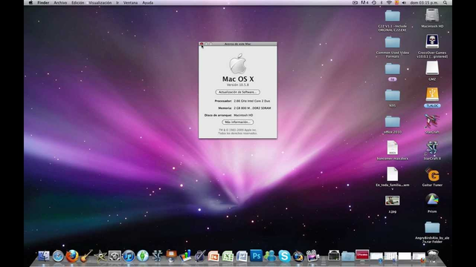This screenshot has height=267, width=476.
Task: Click the volume icon in menu bar
Action: [404, 3]
